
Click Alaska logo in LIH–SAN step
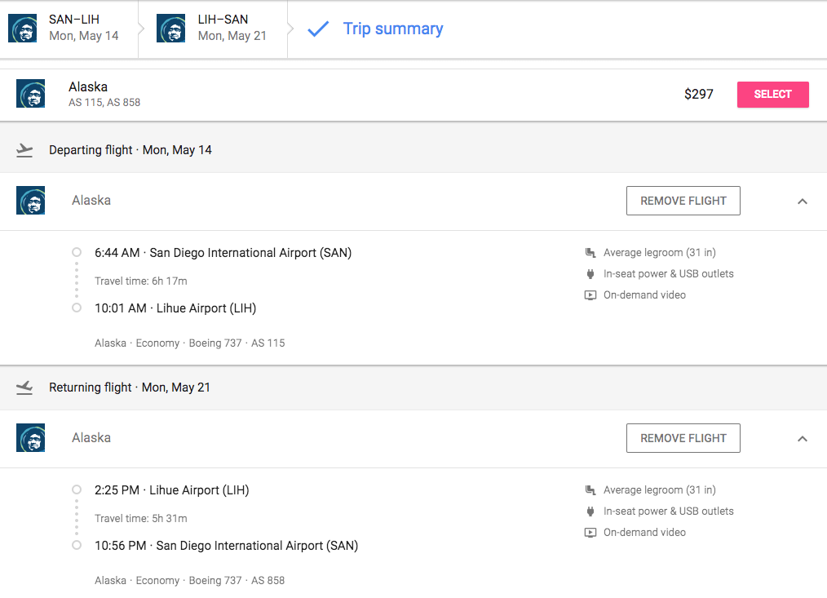170,29
